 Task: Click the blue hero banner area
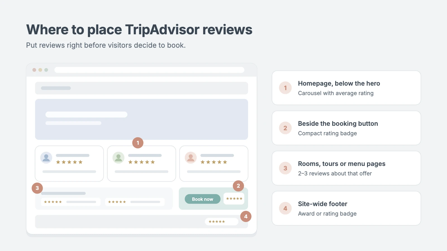pos(141,119)
